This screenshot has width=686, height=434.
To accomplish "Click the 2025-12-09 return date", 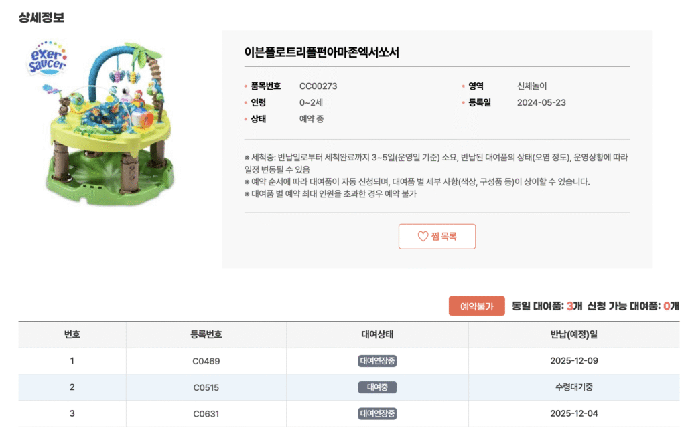I will pos(573,361).
